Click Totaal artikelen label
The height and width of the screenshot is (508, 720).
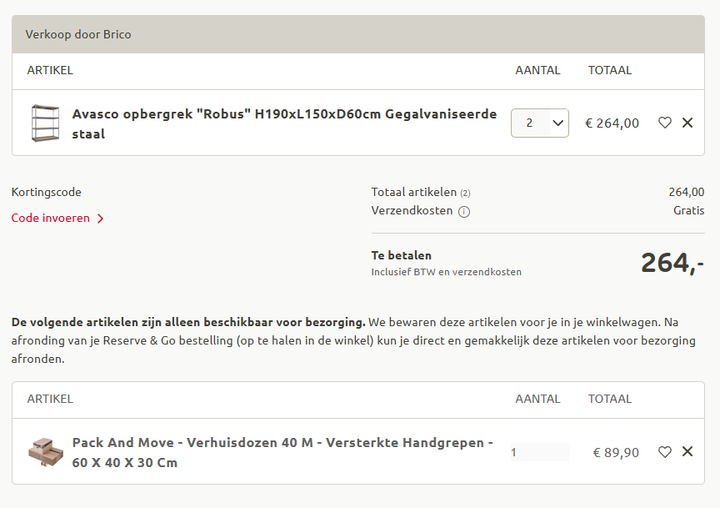413,192
